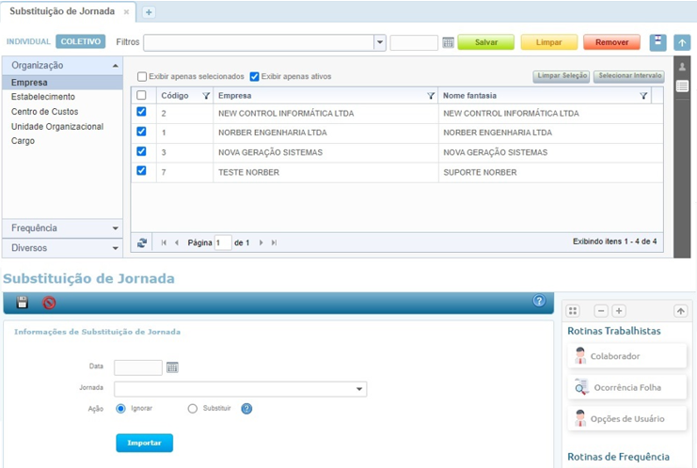Screen dimensions: 697x468
Task: Open the Código column filter icon
Action: (x=206, y=96)
